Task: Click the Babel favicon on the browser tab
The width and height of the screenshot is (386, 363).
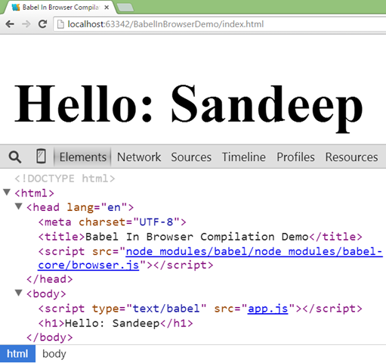Action: [16, 8]
